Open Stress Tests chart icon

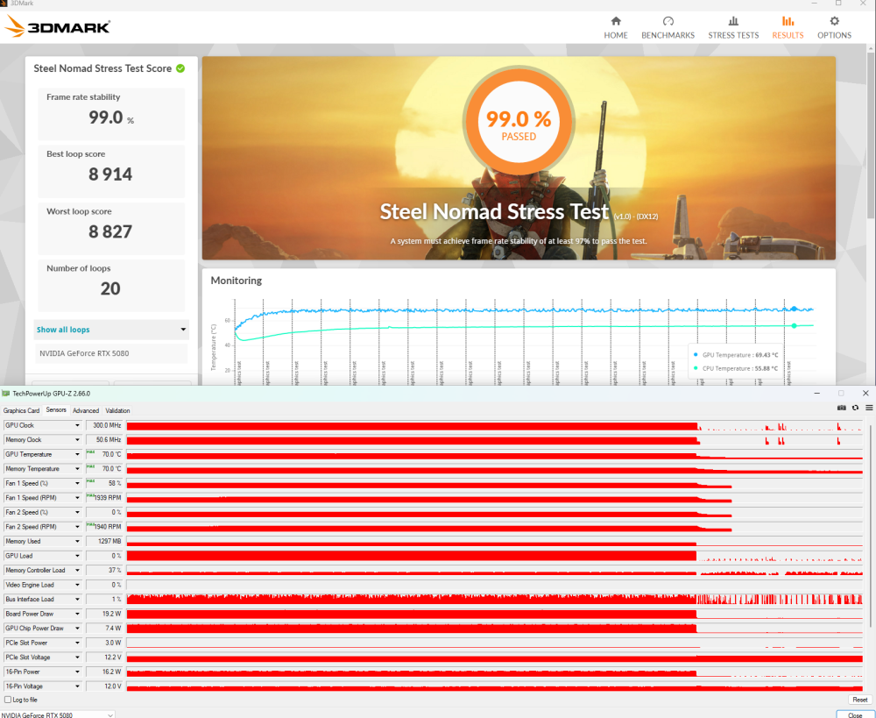(733, 21)
